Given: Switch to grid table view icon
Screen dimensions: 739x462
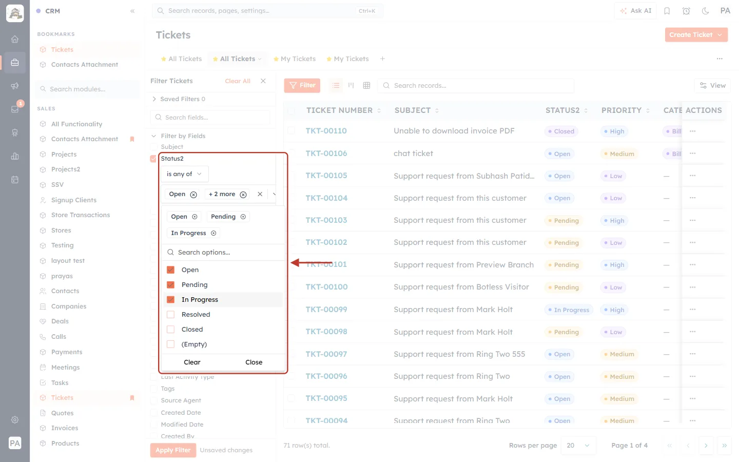Looking at the screenshot, I should 366,85.
